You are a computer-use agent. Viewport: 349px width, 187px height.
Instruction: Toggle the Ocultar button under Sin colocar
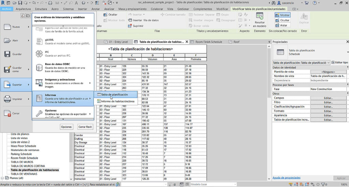(282, 20)
